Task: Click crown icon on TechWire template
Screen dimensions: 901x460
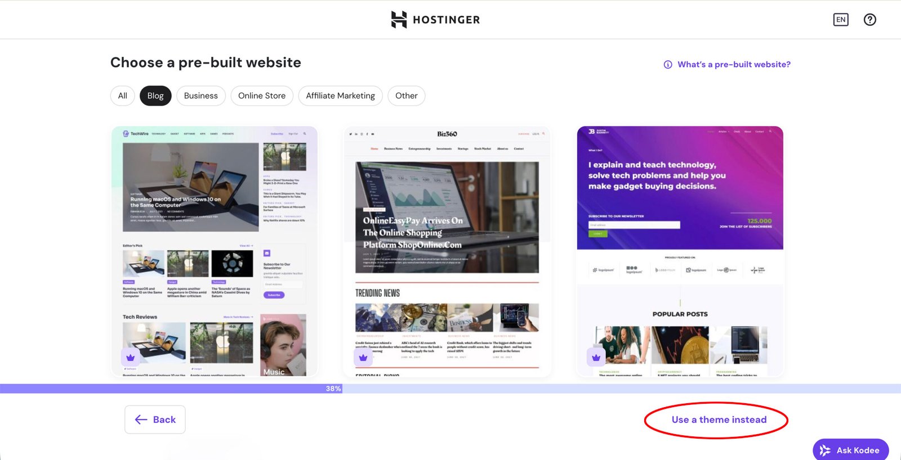Action: click(x=131, y=357)
